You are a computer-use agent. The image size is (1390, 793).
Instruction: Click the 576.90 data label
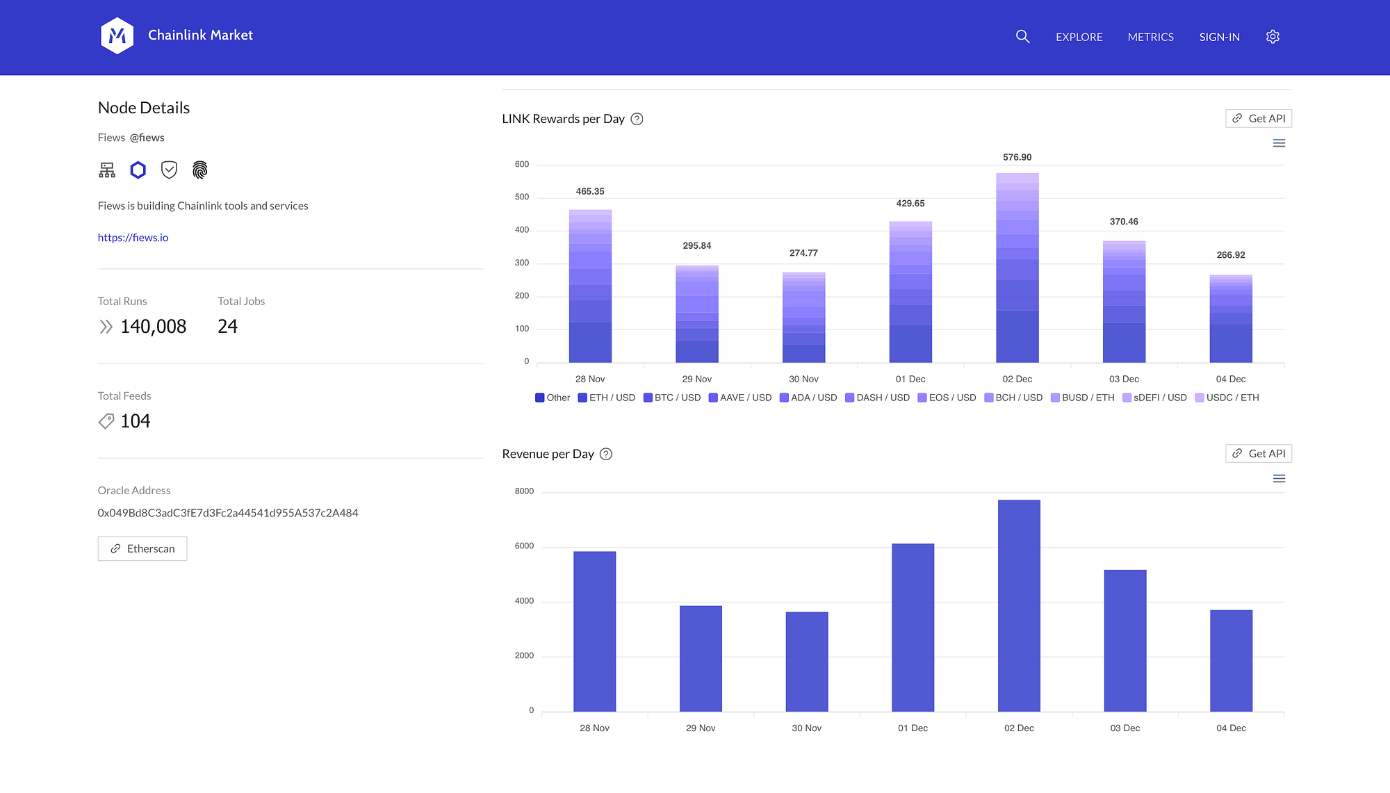[x=1017, y=157]
